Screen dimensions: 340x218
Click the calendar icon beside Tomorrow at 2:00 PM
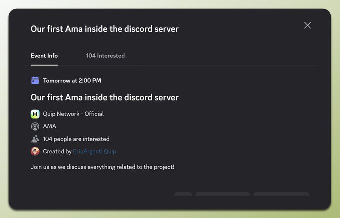[x=35, y=80]
